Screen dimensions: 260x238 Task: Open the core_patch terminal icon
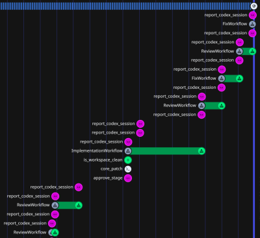click(x=128, y=169)
